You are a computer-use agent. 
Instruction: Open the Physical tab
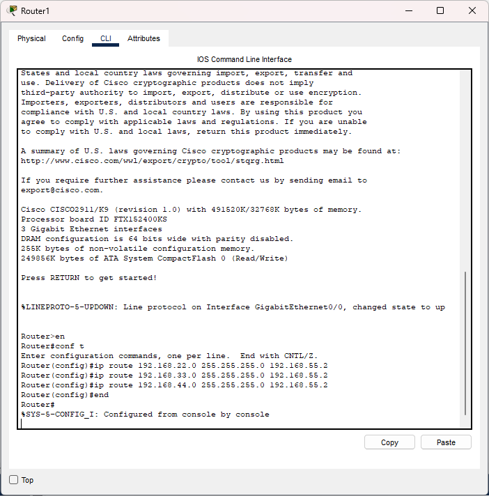(31, 38)
